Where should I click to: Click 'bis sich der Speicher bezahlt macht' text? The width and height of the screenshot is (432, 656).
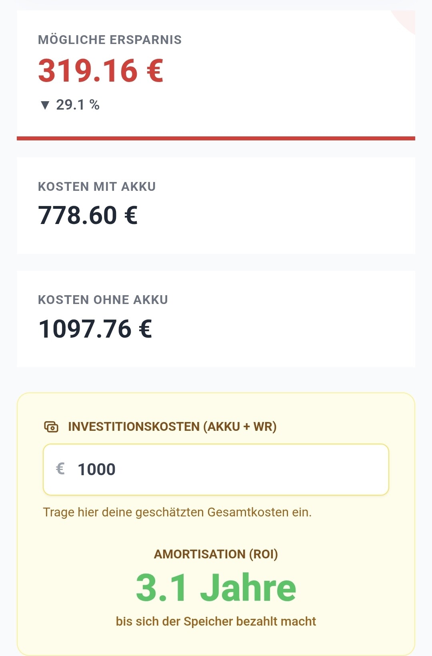coord(216,621)
